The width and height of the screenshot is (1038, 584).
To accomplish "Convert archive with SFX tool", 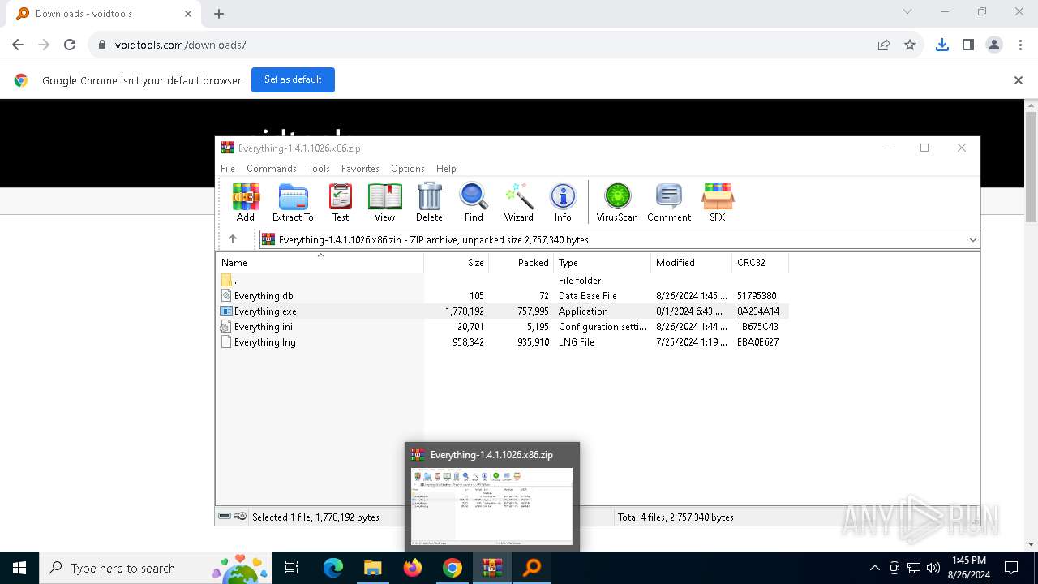I will coord(718,202).
